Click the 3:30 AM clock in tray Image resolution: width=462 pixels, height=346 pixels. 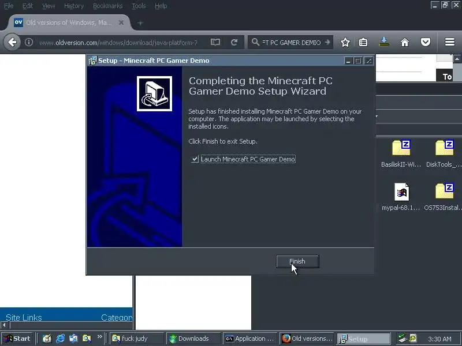pos(440,339)
